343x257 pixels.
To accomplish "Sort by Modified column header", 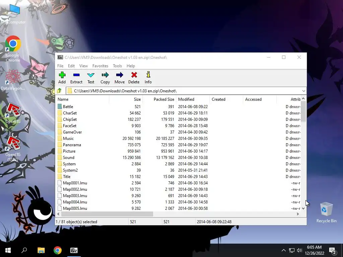I will point(193,99).
